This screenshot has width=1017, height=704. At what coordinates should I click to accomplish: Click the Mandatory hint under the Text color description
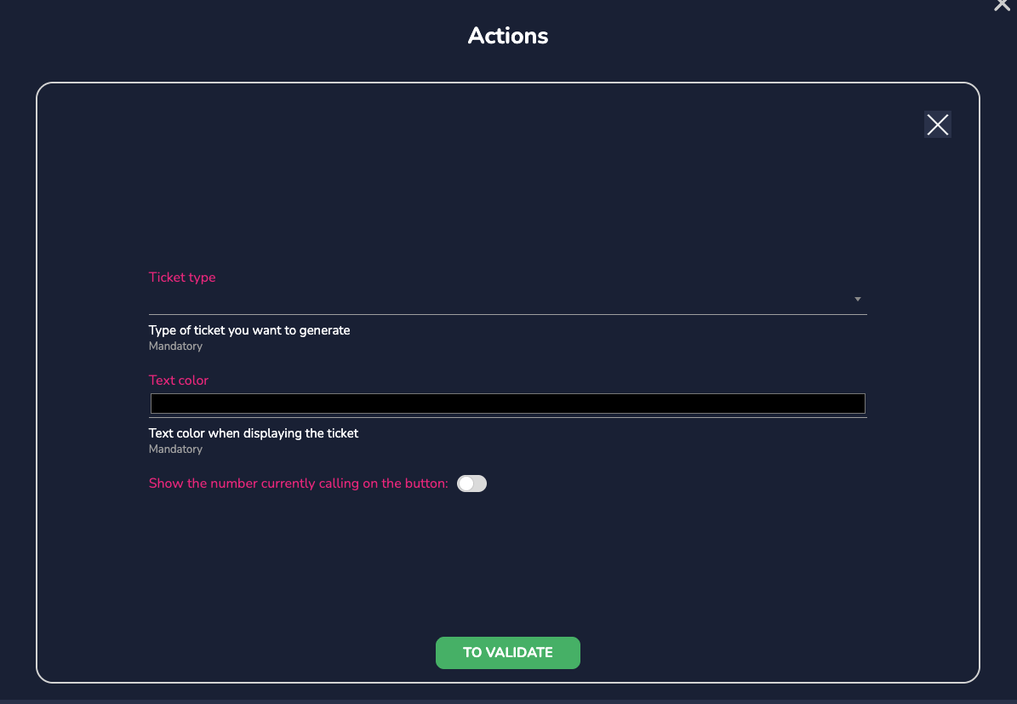175,449
